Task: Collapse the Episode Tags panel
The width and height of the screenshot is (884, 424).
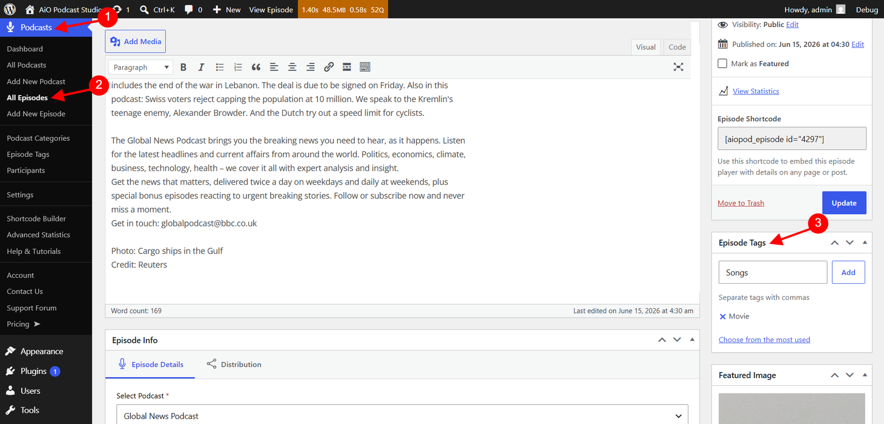Action: (x=865, y=243)
